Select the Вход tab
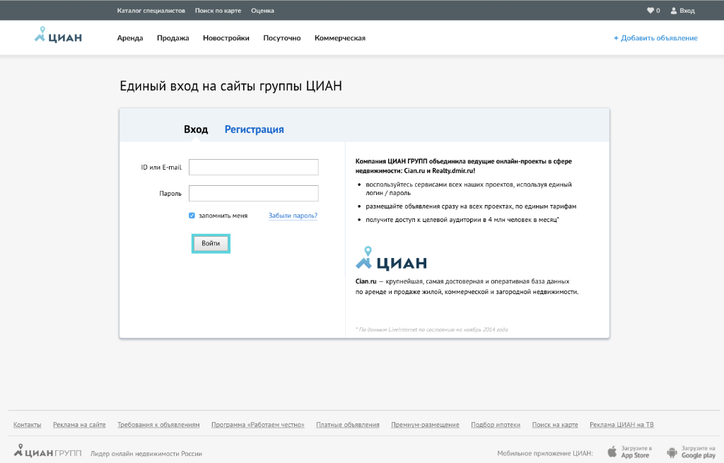This screenshot has height=463, width=724. (196, 129)
